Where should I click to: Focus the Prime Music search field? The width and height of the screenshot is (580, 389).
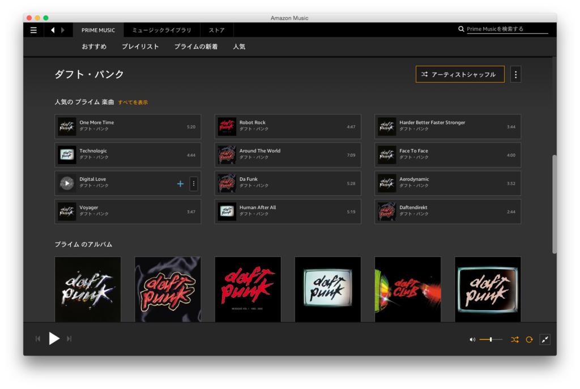507,29
